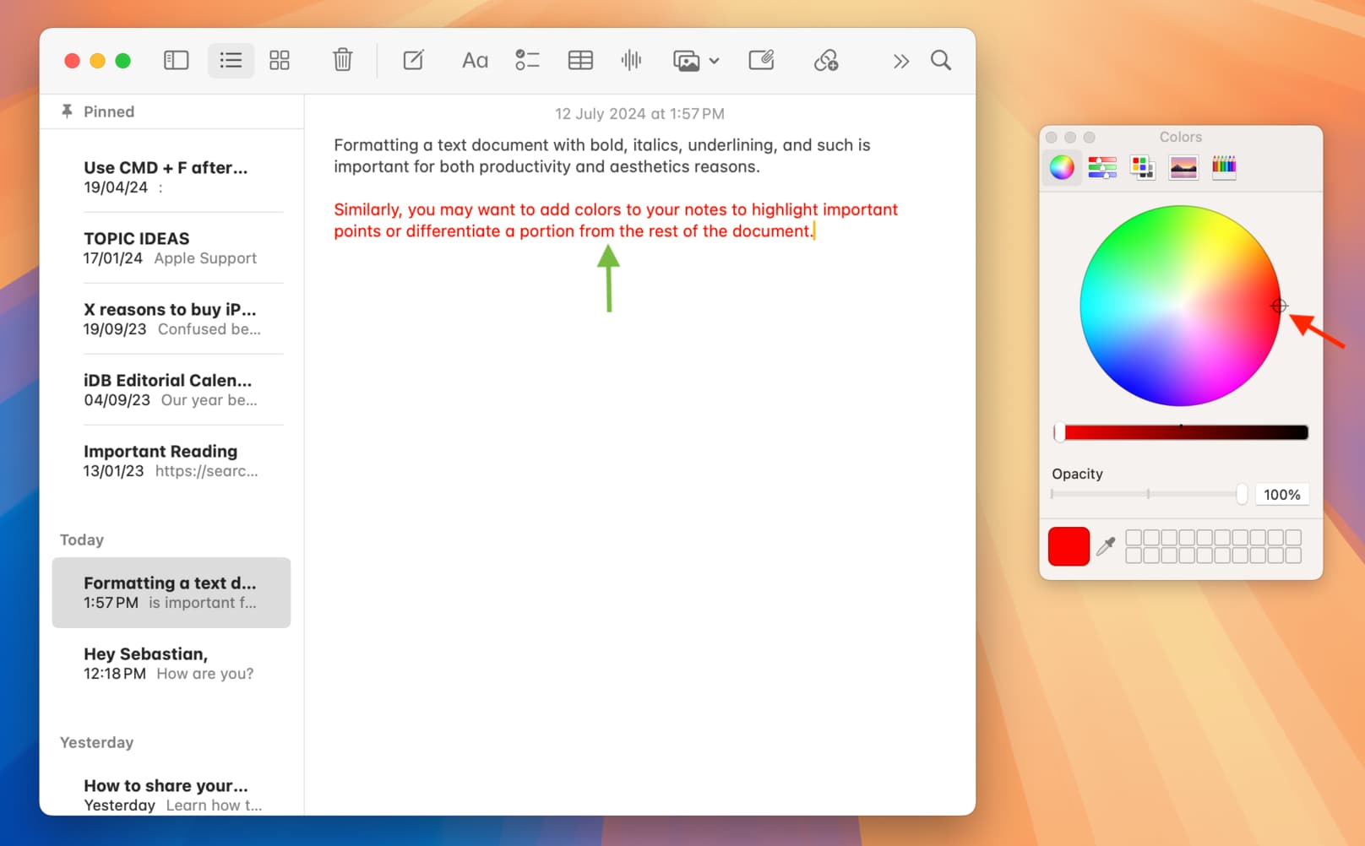The width and height of the screenshot is (1365, 846).
Task: Show more toolbar items chevron
Action: (900, 61)
